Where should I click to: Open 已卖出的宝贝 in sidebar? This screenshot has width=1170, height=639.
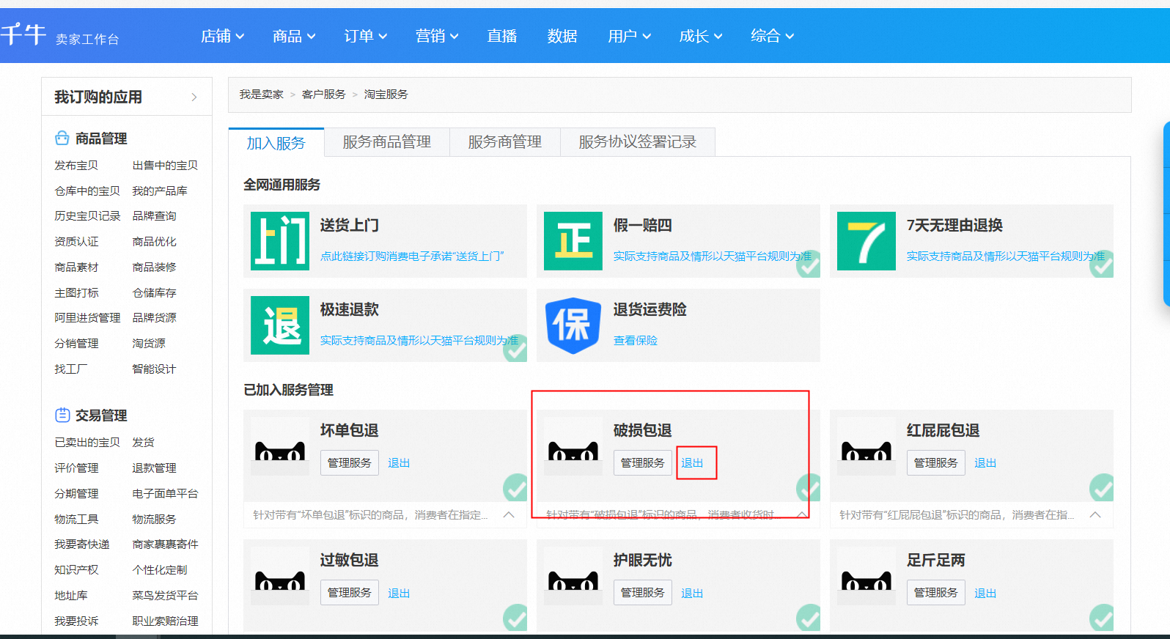[87, 443]
